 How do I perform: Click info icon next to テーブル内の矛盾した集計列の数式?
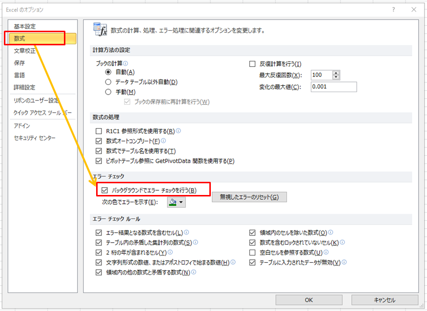click(x=196, y=242)
